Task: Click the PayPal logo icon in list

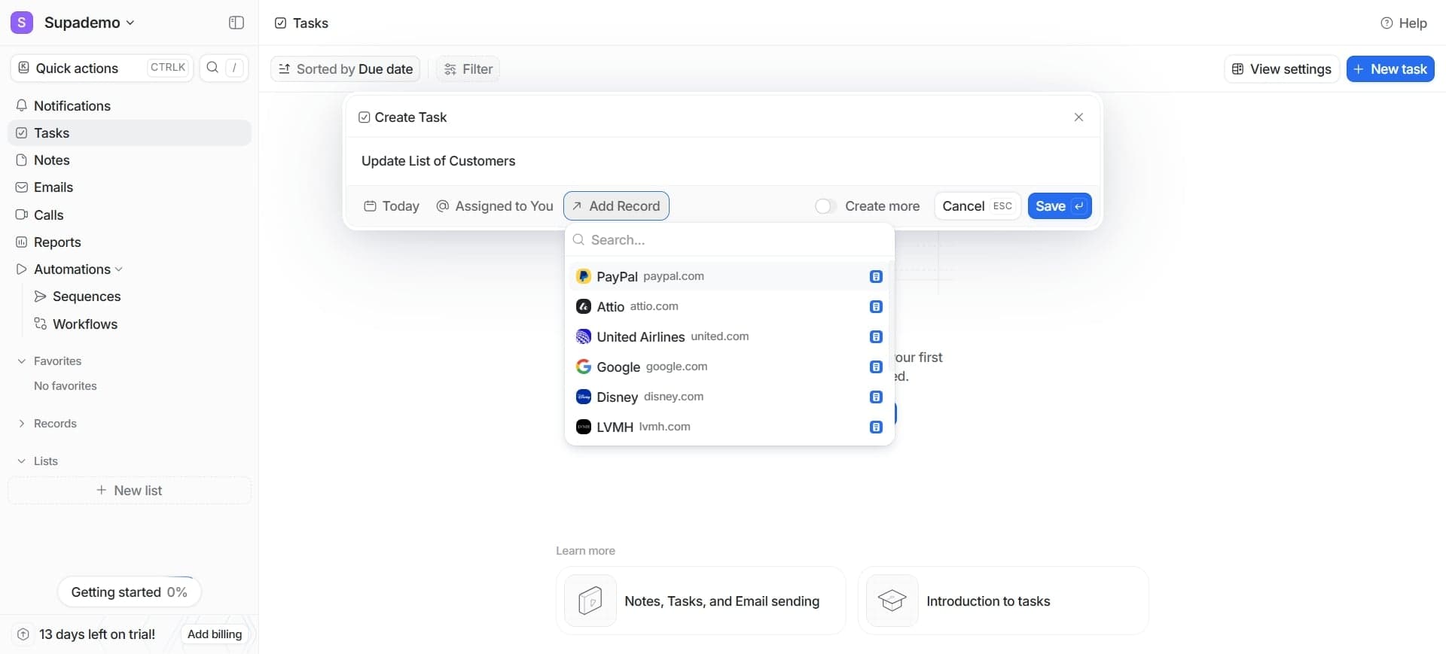Action: (x=583, y=276)
